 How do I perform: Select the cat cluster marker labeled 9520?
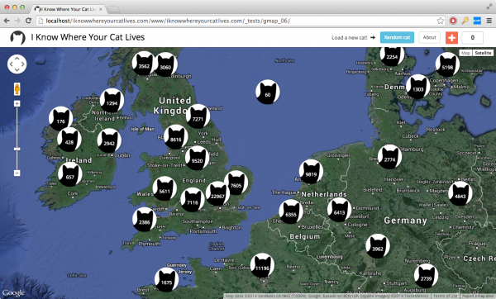(197, 158)
